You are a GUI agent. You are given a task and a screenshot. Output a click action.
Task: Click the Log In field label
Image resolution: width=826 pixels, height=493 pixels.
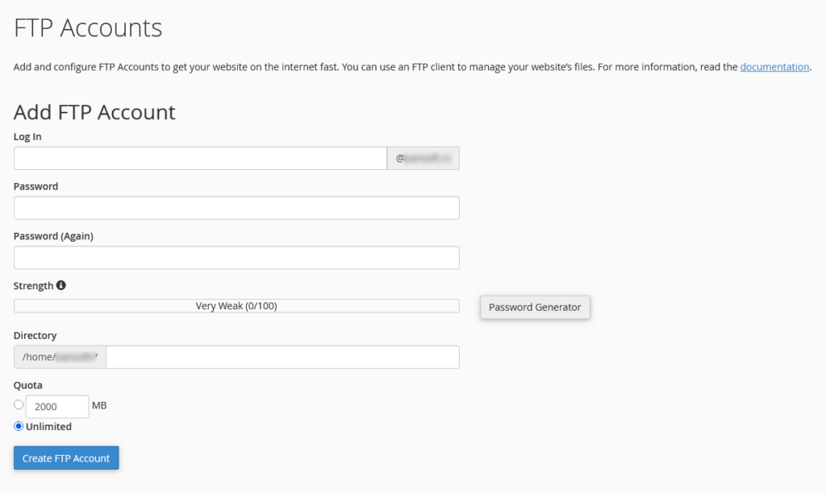click(27, 137)
